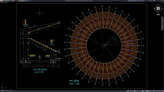Click the W compass letter on ViewCube
Screen dimensions: 164x92
(155, 8)
